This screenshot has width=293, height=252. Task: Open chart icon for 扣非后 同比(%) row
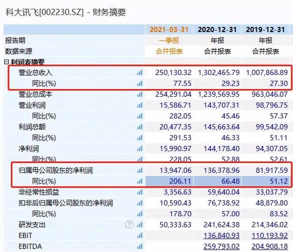tap(139, 214)
